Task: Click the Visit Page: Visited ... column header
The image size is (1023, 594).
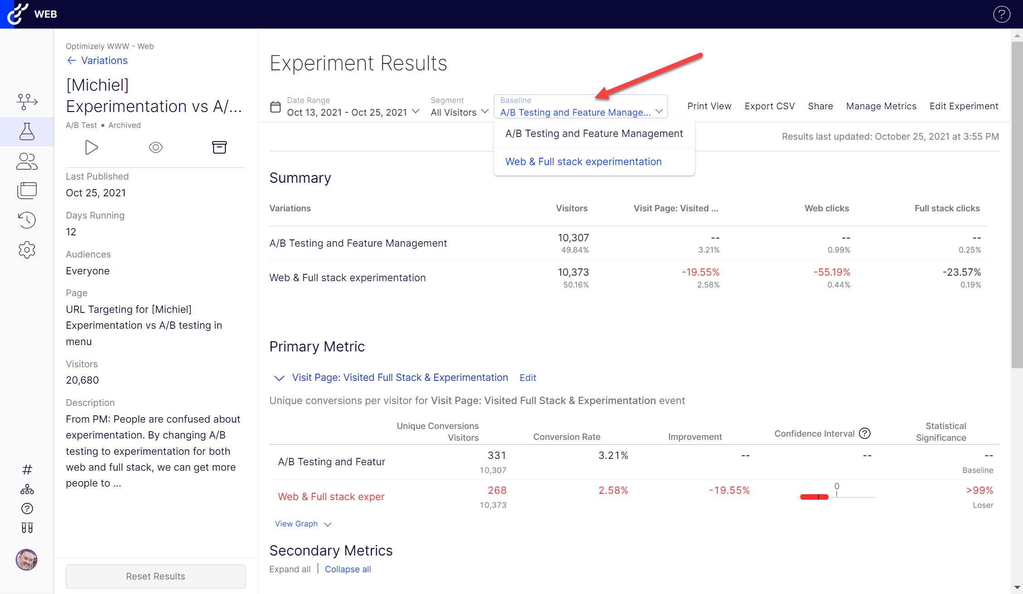Action: point(676,209)
